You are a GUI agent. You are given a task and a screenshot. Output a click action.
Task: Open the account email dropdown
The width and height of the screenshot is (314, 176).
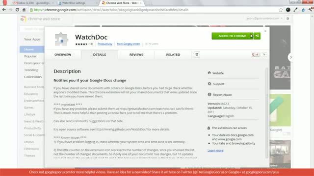coord(264,19)
